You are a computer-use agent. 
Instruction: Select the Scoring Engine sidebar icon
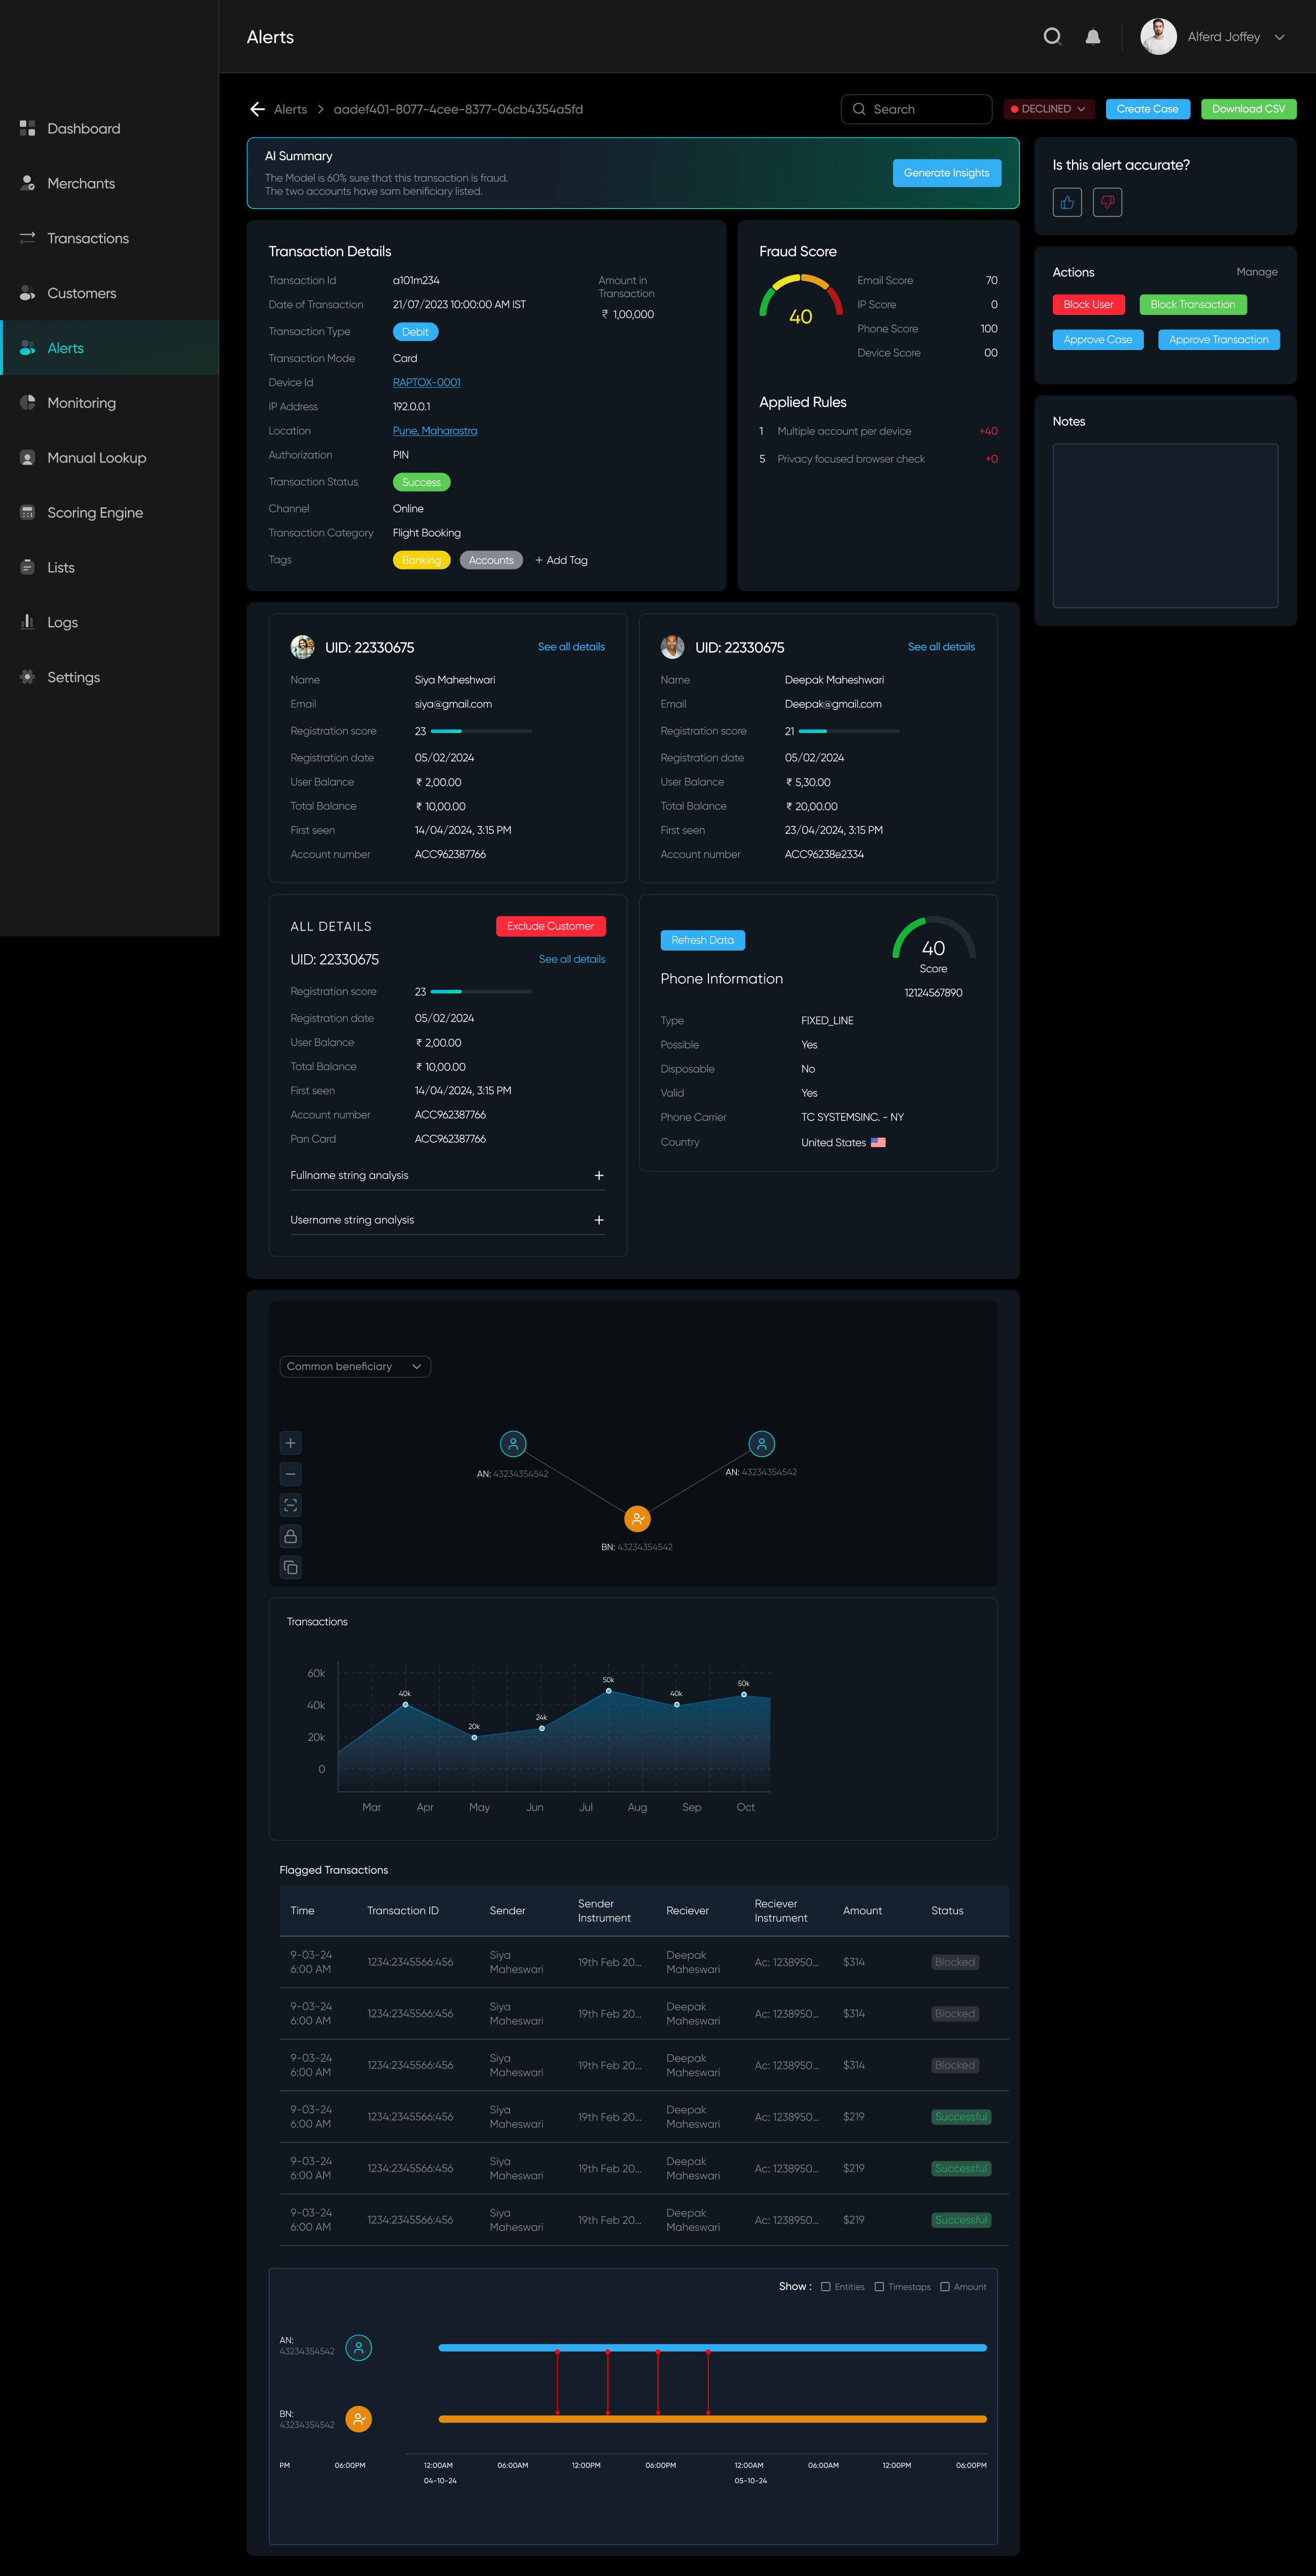26,512
